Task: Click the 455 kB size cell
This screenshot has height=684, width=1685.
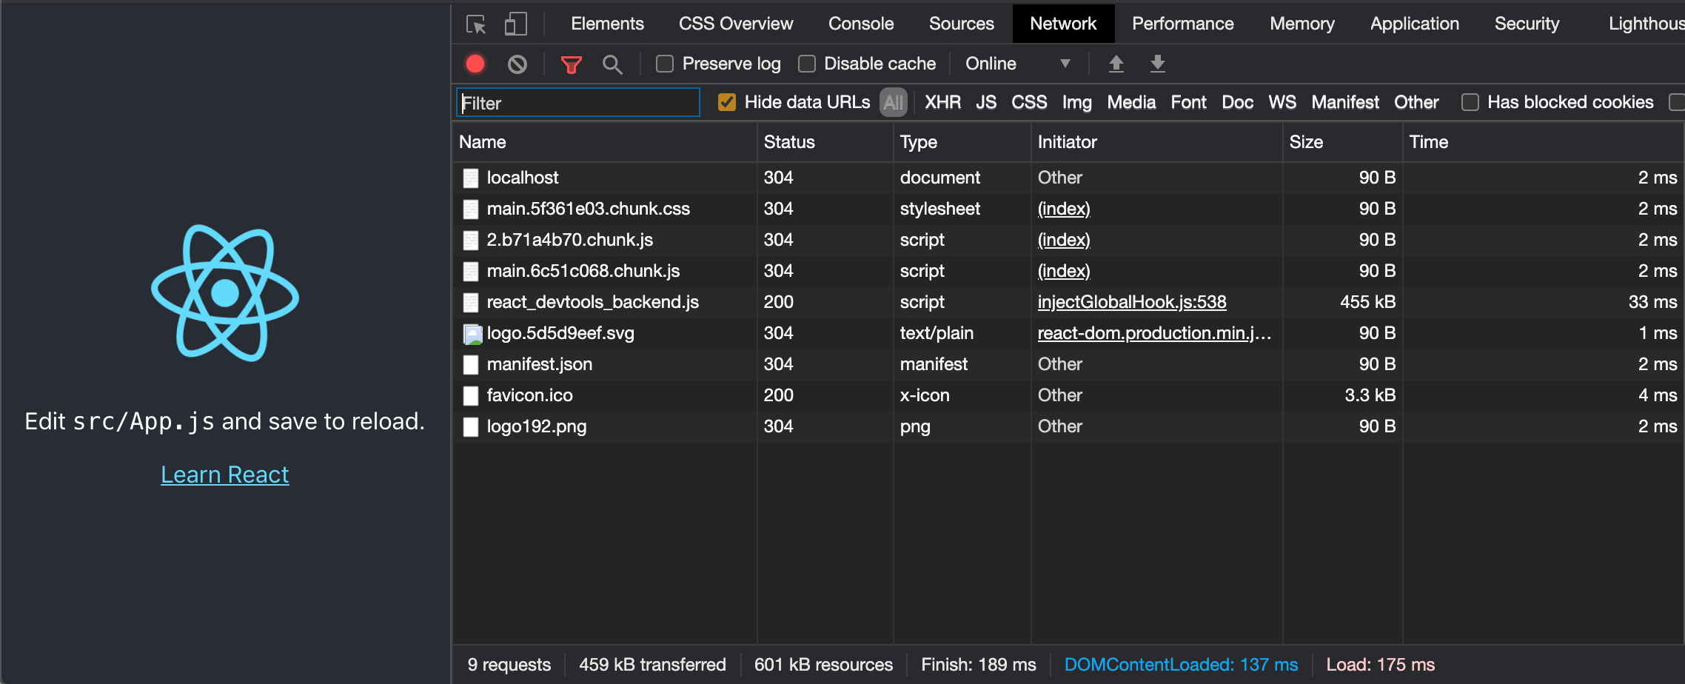Action: coord(1367,302)
